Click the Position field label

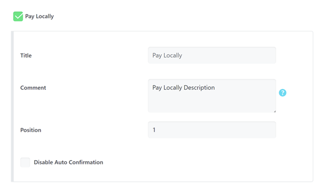(x=31, y=130)
